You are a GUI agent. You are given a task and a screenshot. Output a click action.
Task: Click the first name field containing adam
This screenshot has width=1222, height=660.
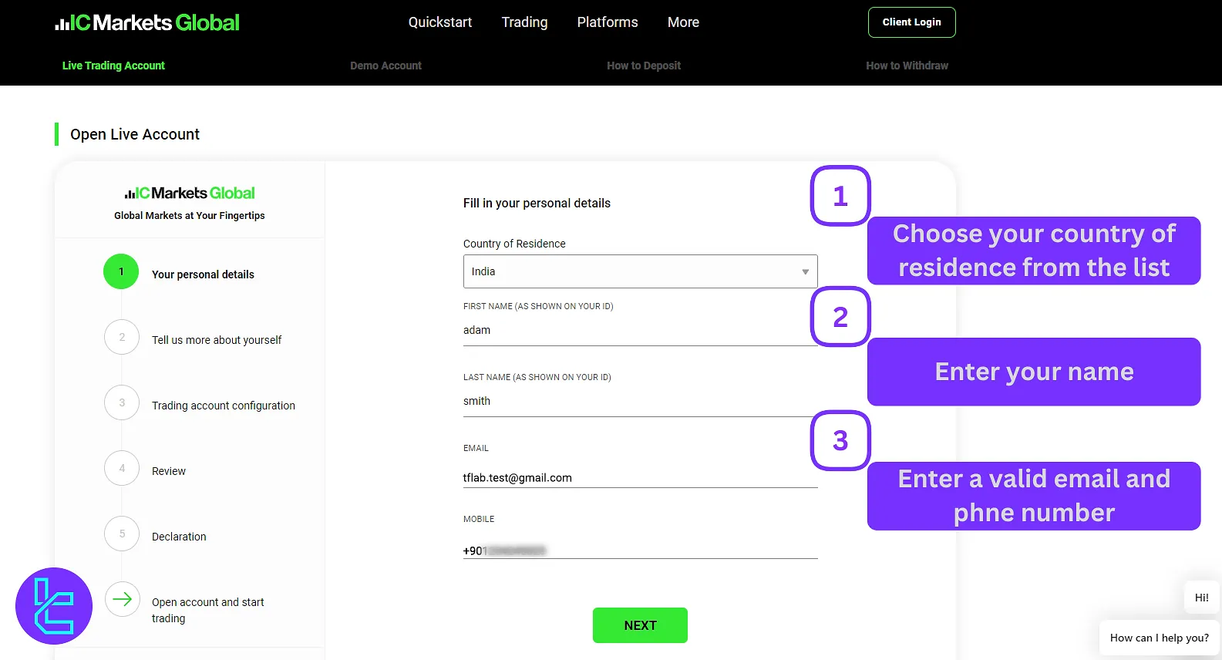coord(640,331)
